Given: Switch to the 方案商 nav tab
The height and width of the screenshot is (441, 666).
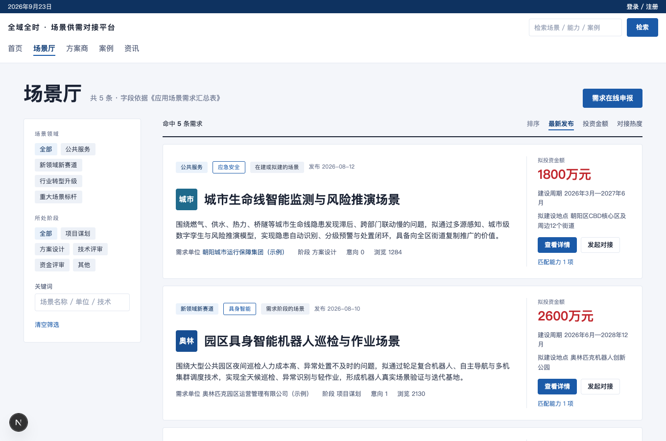Looking at the screenshot, I should 77,49.
